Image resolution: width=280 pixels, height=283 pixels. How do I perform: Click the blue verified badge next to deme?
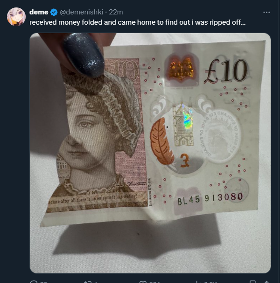[x=54, y=12]
